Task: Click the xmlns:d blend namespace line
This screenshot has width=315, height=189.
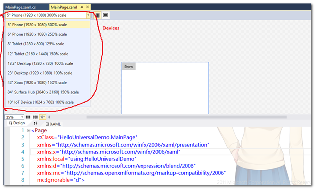Action: [116, 166]
